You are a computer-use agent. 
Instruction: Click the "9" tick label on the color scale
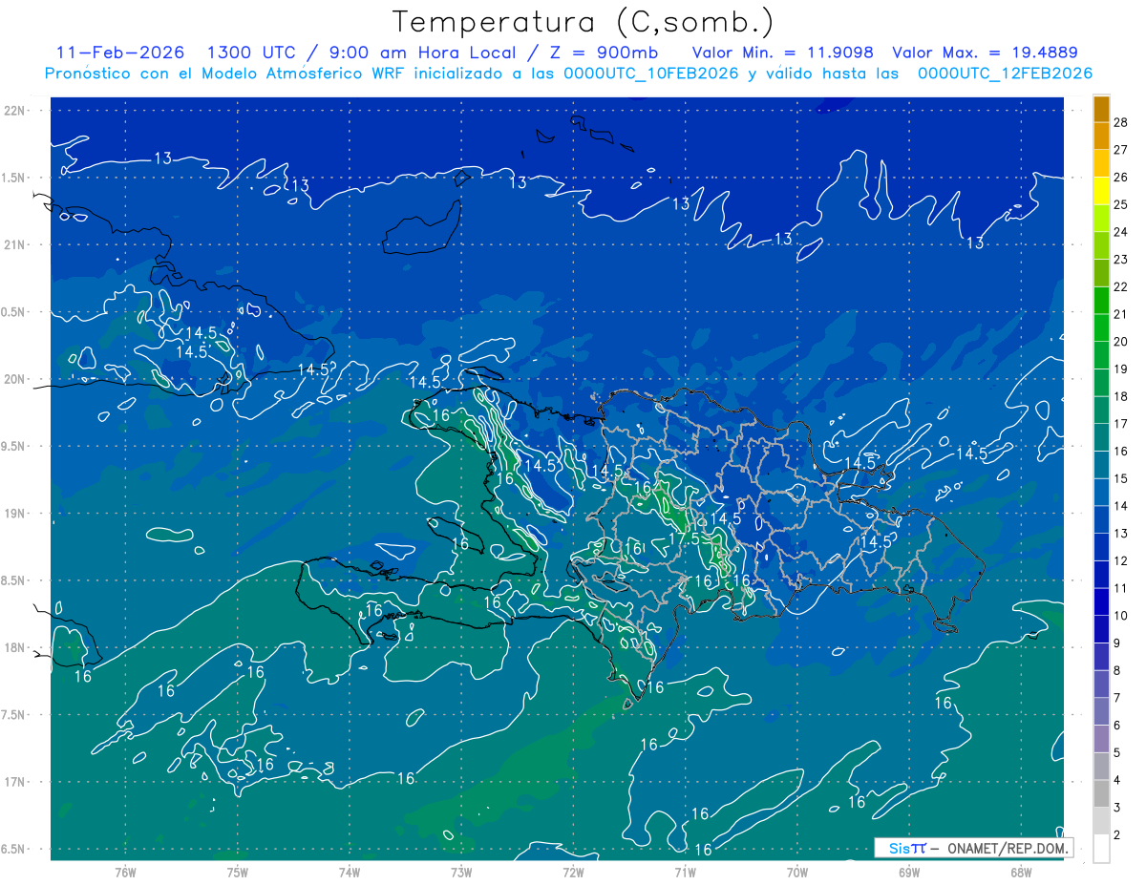point(1117,643)
